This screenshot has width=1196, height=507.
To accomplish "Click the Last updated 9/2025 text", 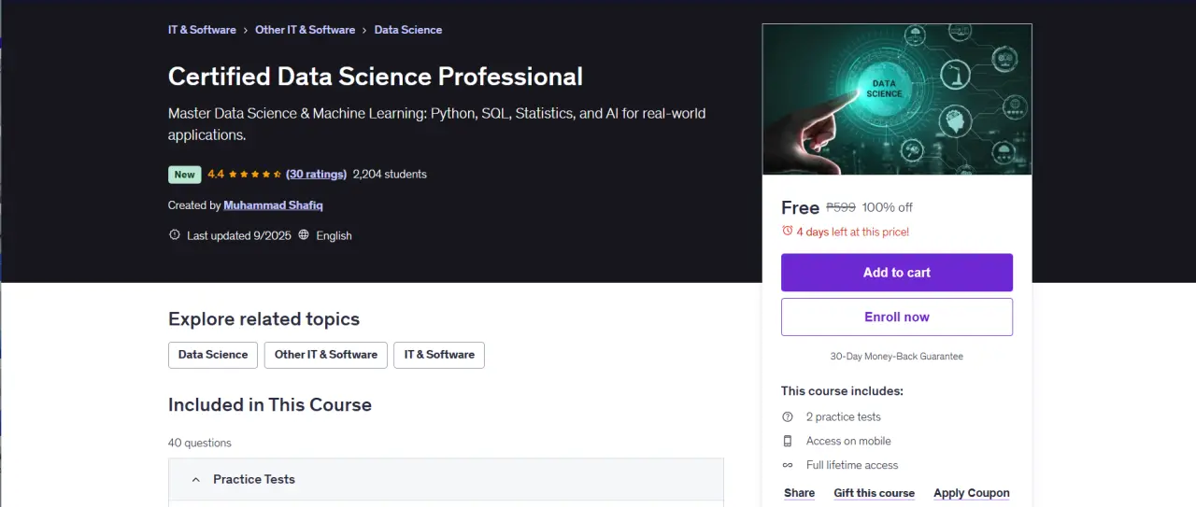I will click(x=239, y=235).
